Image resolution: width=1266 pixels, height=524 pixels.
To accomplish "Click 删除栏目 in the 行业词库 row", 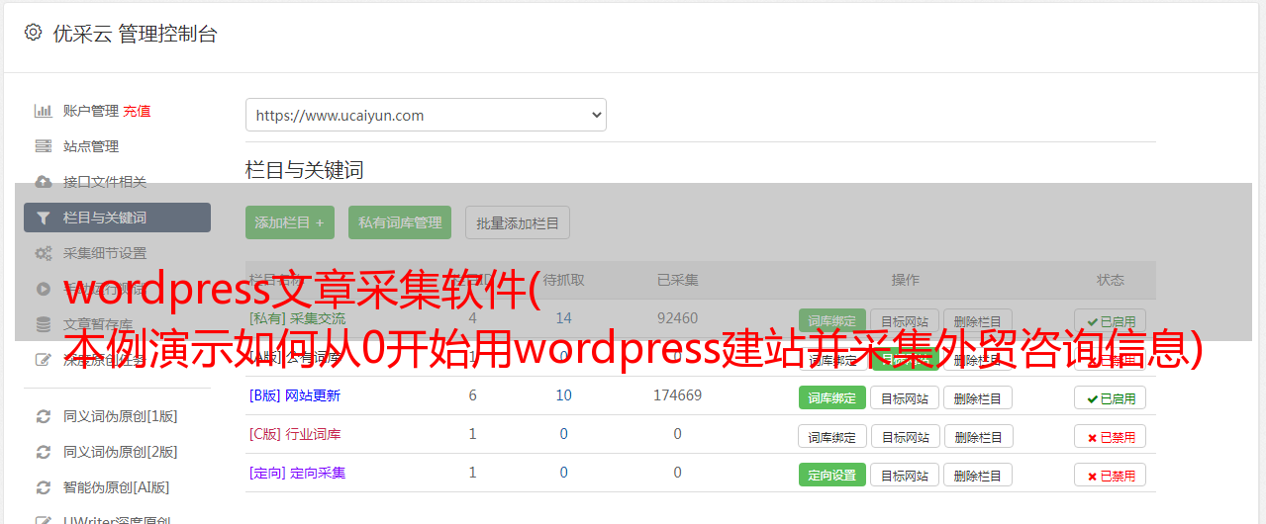I will pyautogui.click(x=978, y=436).
